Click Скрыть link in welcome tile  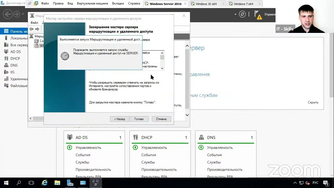point(313,102)
